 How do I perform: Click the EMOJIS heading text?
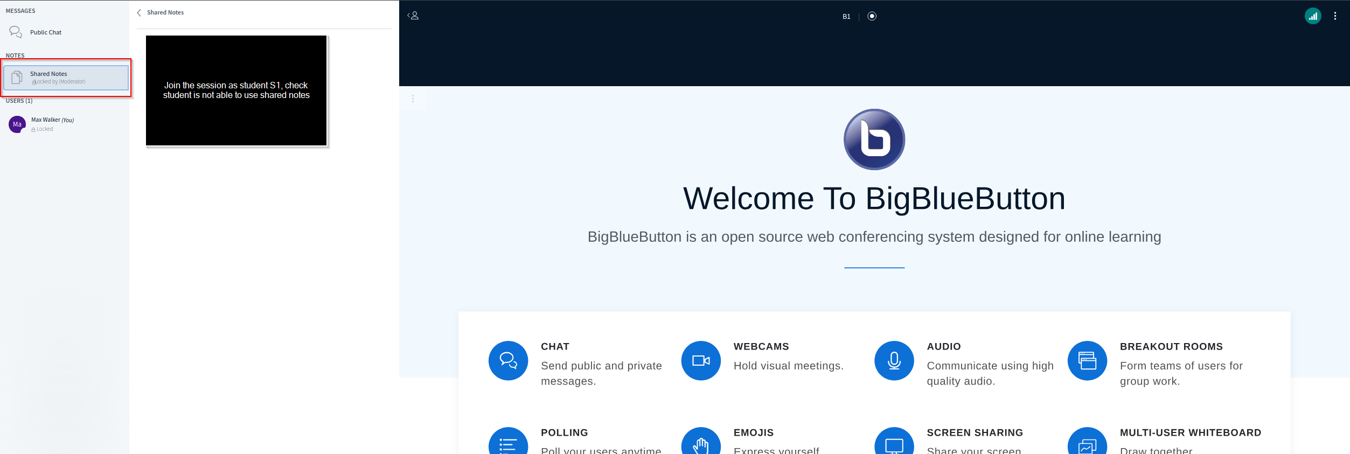point(754,433)
